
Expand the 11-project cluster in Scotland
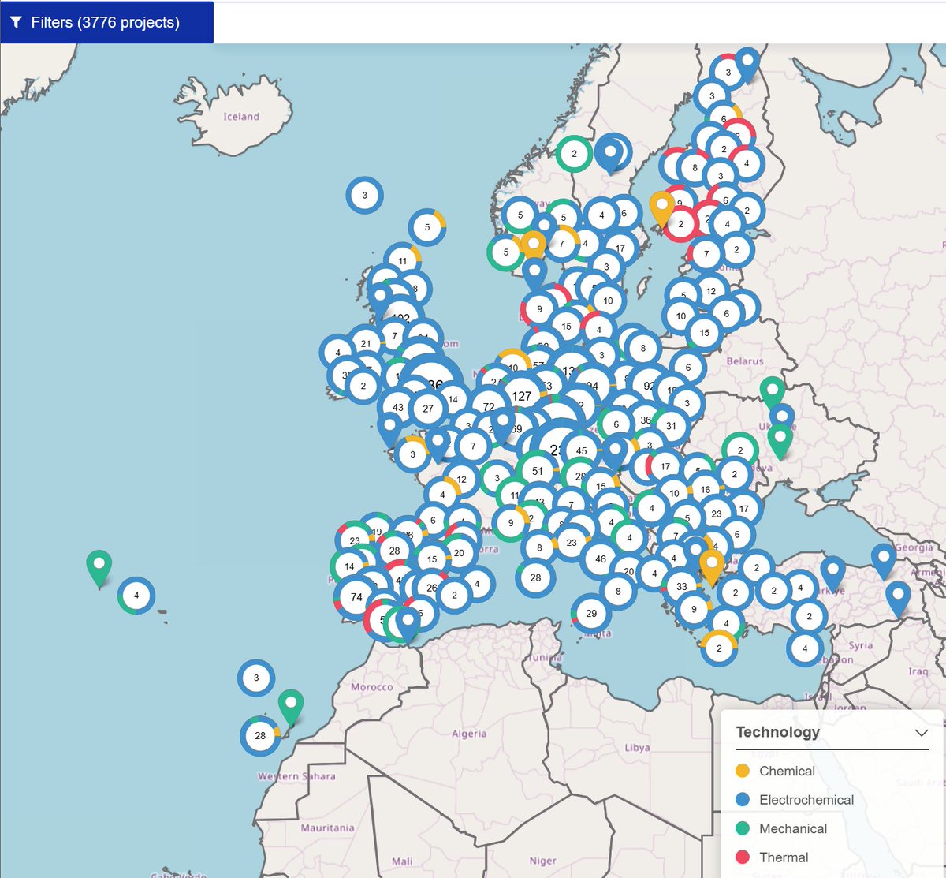coord(403,261)
